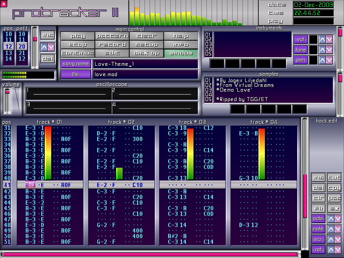Click the samples list scrollbar handle
The image size is (344, 258).
(340, 78)
